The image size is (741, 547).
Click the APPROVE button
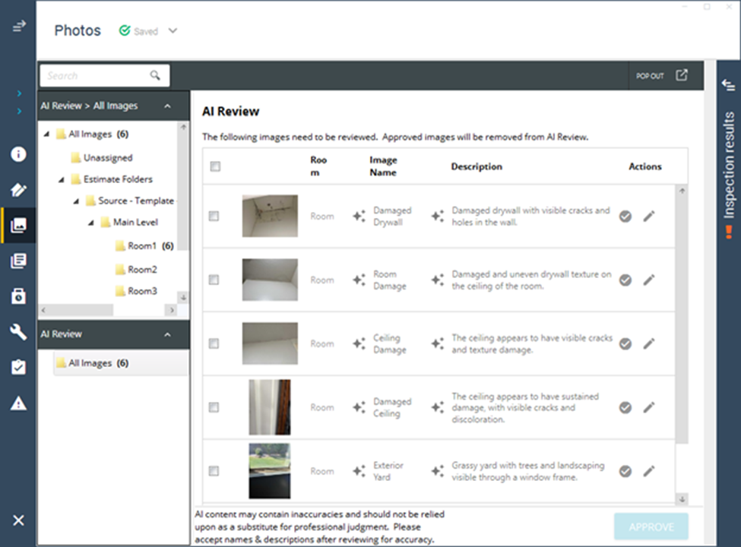(x=651, y=526)
